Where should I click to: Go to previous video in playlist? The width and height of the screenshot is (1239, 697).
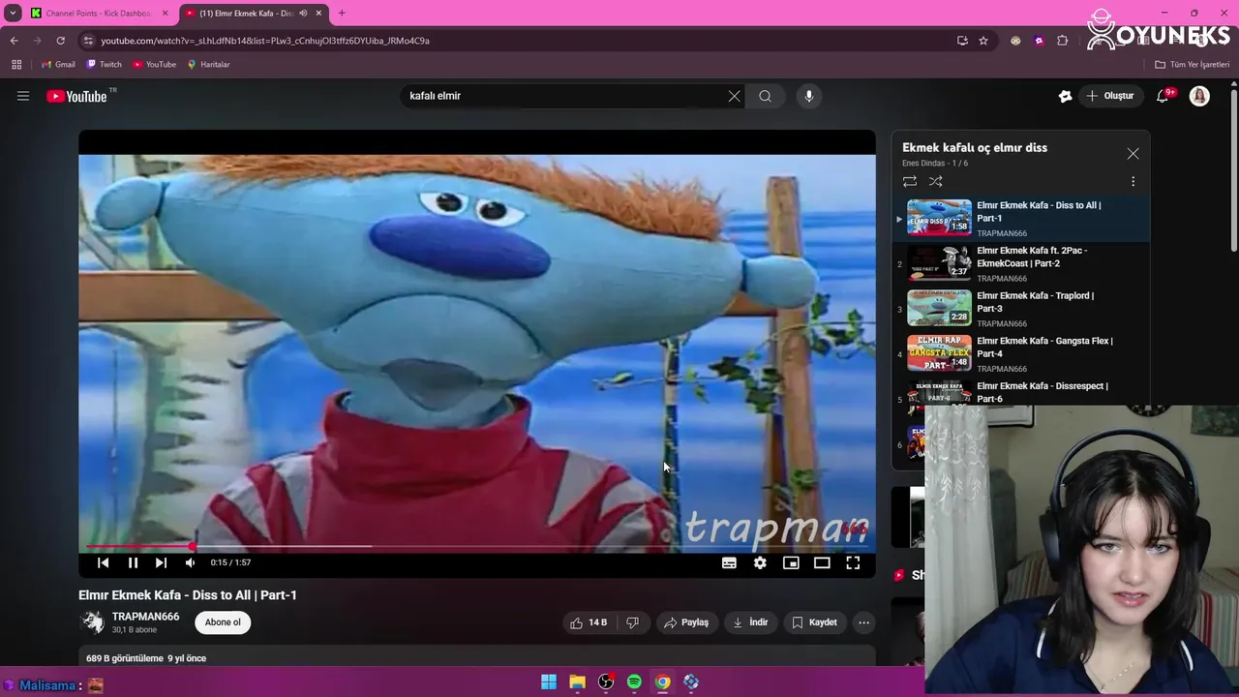[x=103, y=562]
